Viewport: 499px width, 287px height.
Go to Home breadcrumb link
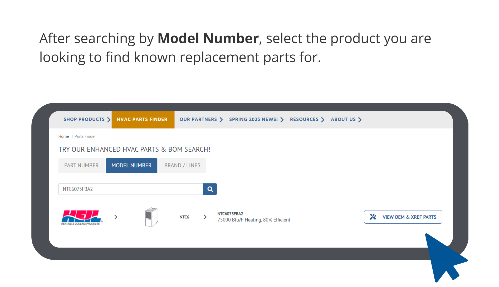coord(63,136)
